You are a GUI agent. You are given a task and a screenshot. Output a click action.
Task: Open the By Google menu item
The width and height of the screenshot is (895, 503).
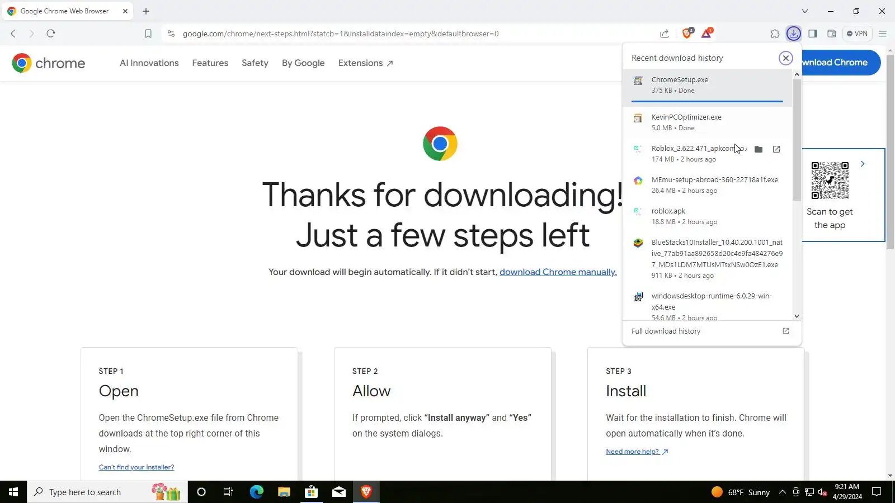pyautogui.click(x=303, y=63)
